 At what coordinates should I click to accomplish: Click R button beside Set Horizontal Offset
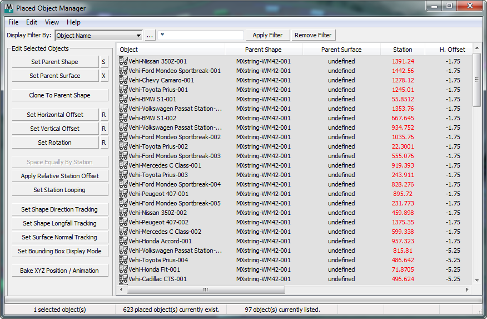[104, 115]
